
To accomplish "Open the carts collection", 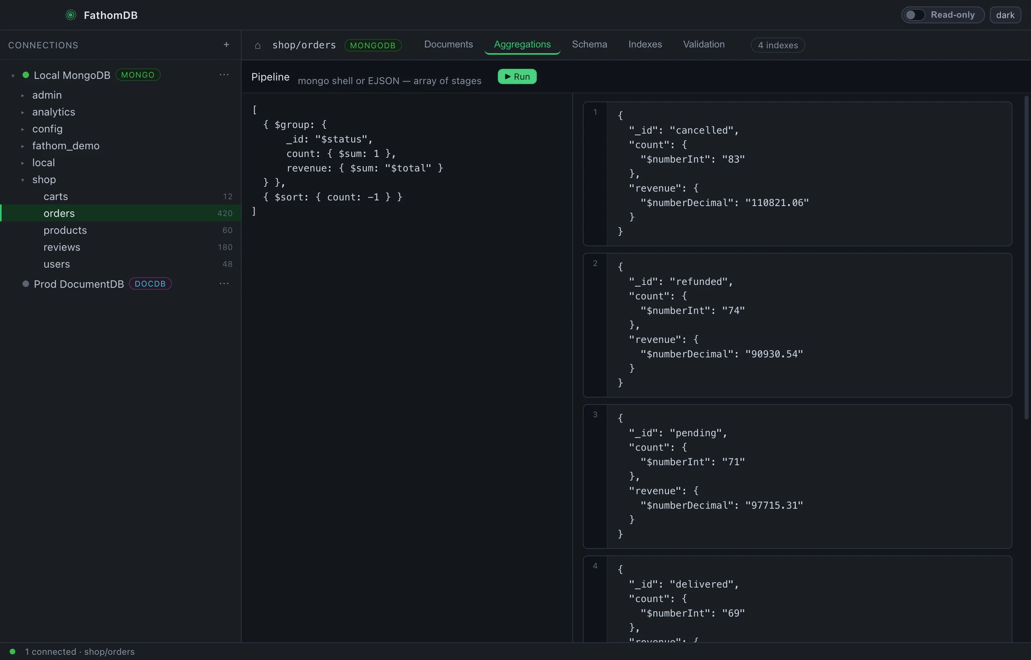I will tap(120, 196).
